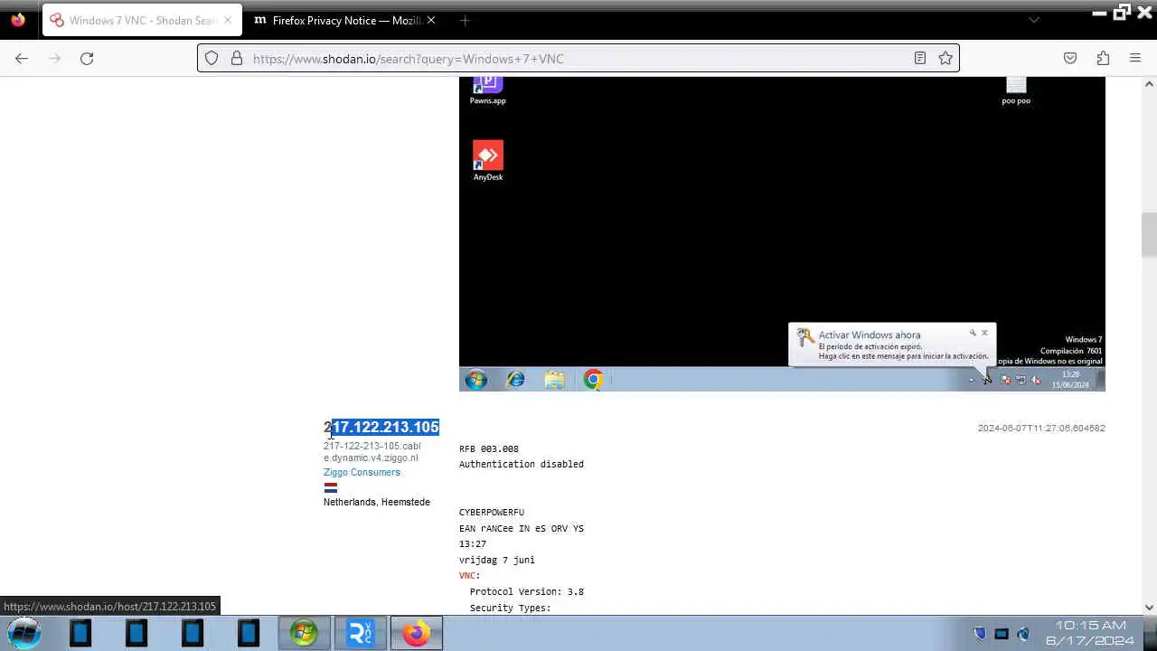Click the poo poo file in screenshot

click(1016, 90)
